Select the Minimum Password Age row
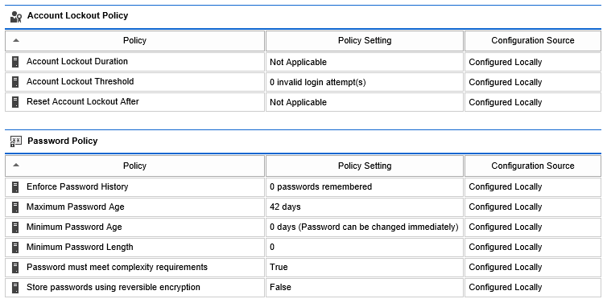The width and height of the screenshot is (607, 303). (303, 227)
